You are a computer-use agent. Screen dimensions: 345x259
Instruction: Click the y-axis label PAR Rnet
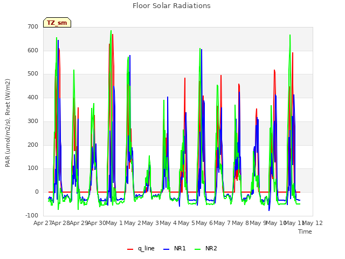8,123
